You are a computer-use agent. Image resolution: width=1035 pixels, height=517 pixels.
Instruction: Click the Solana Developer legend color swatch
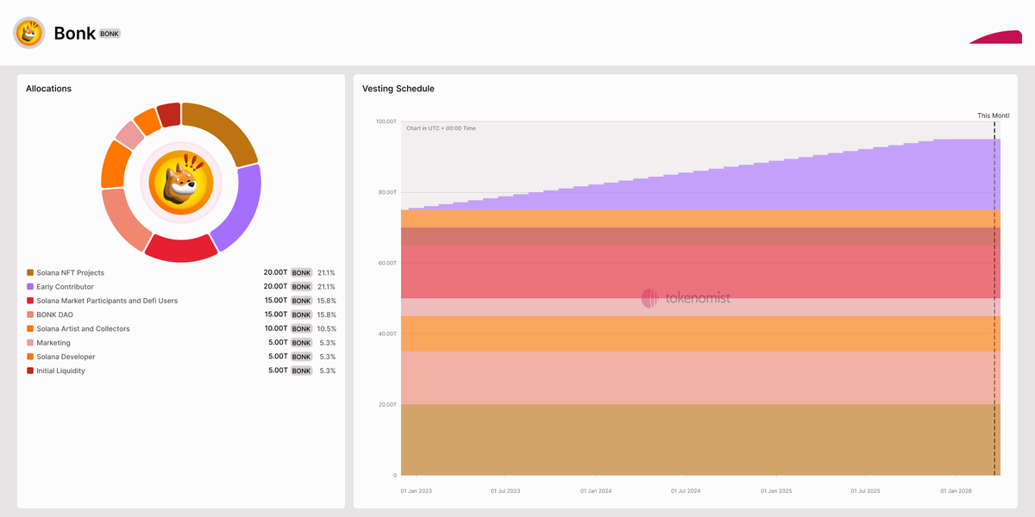point(30,357)
